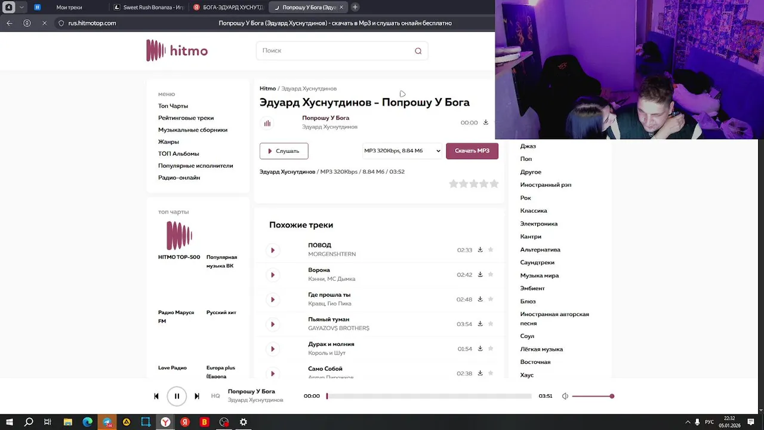764x430 pixels.
Task: Open the Популярная музыка ВК chart
Action: pyautogui.click(x=221, y=261)
